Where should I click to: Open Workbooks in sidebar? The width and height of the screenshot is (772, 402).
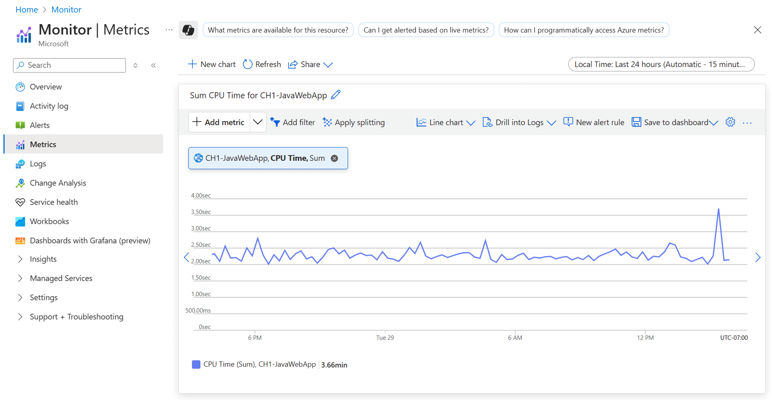click(x=49, y=221)
